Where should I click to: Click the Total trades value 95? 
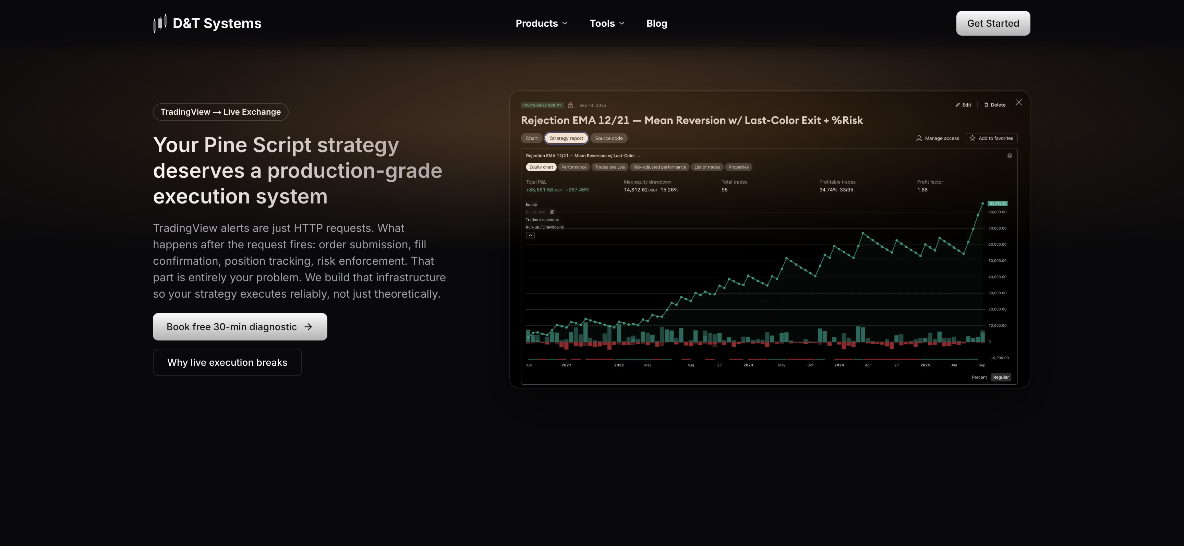tap(725, 190)
